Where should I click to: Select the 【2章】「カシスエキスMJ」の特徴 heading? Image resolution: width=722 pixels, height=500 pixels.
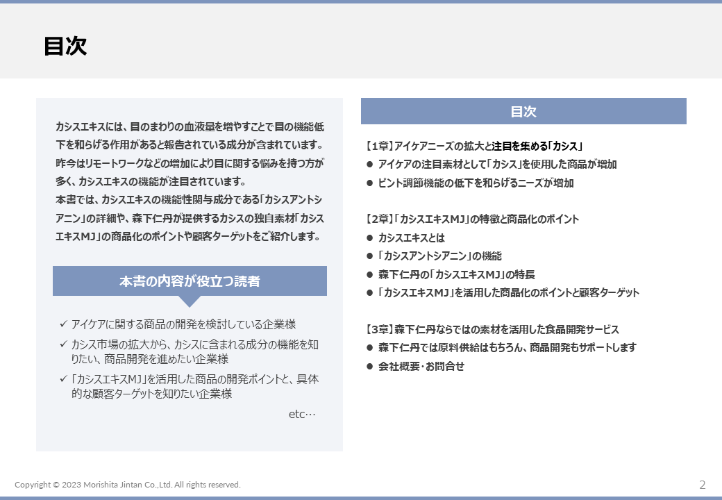[x=472, y=219]
